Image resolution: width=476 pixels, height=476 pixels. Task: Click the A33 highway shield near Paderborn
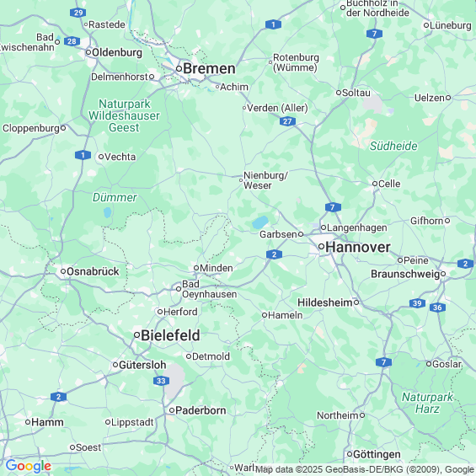161,381
